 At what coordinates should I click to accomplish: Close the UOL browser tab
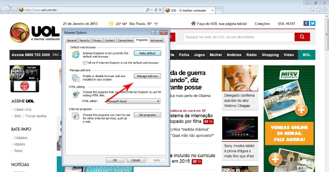(212, 10)
